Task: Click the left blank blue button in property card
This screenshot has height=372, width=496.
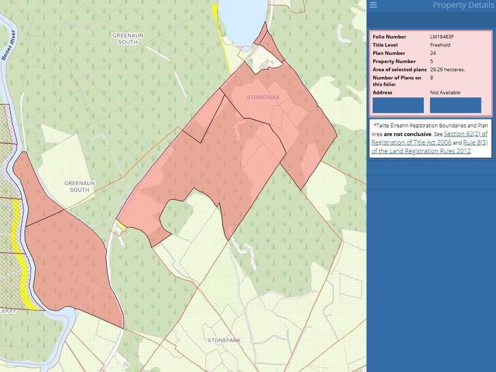Action: click(x=398, y=105)
